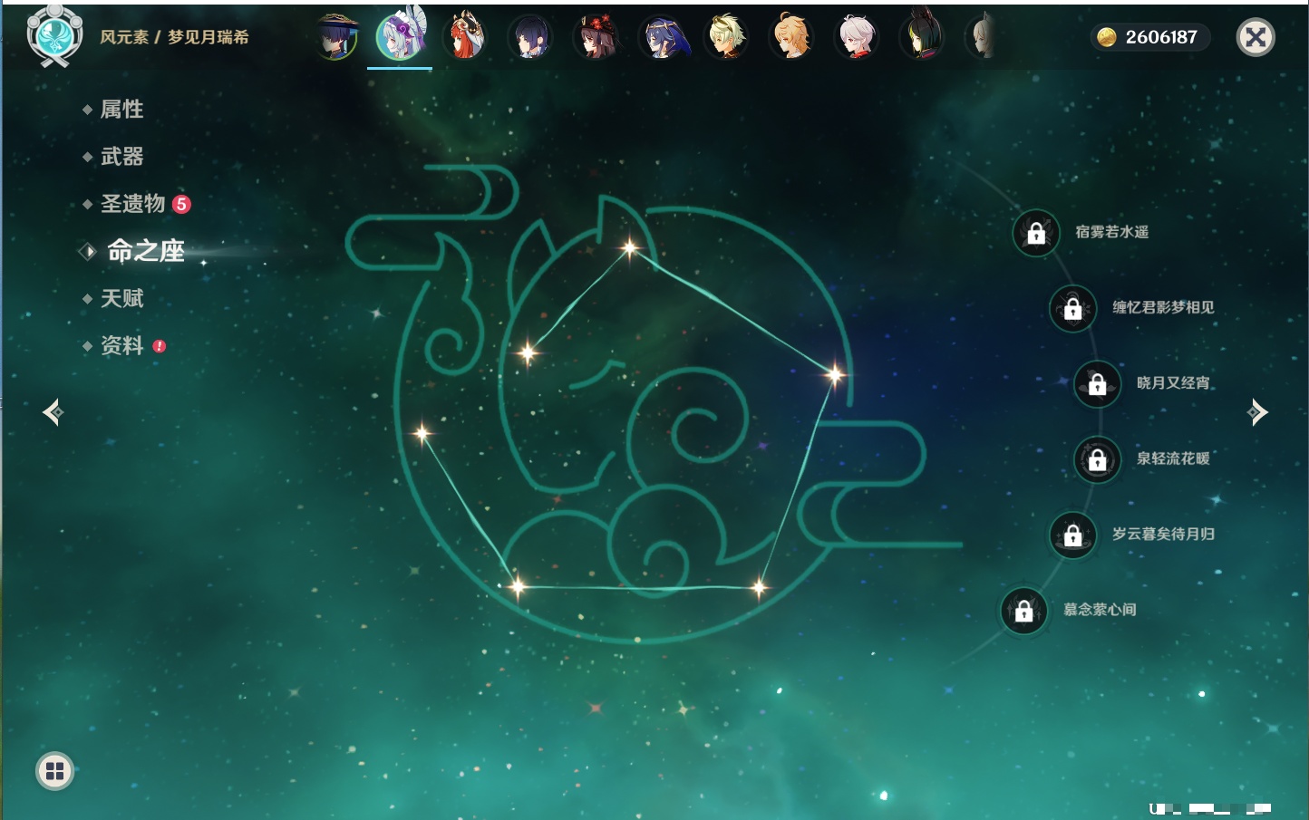The height and width of the screenshot is (820, 1309).
Task: Click the lock icon beside 晓月又经宵
Action: pos(1098,384)
